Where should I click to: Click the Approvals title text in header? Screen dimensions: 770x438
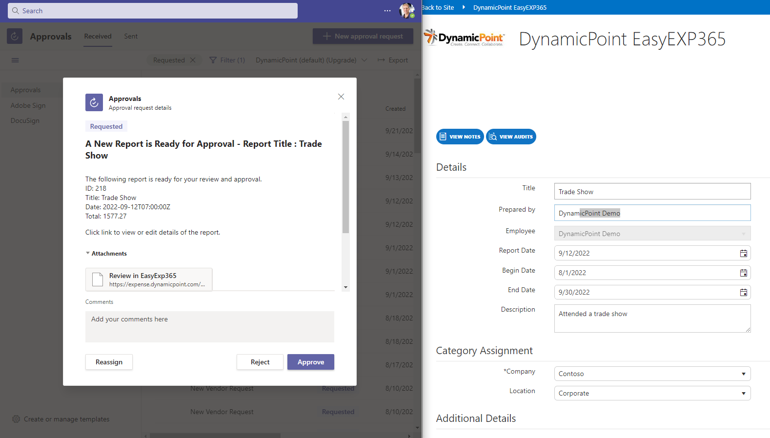(x=51, y=37)
